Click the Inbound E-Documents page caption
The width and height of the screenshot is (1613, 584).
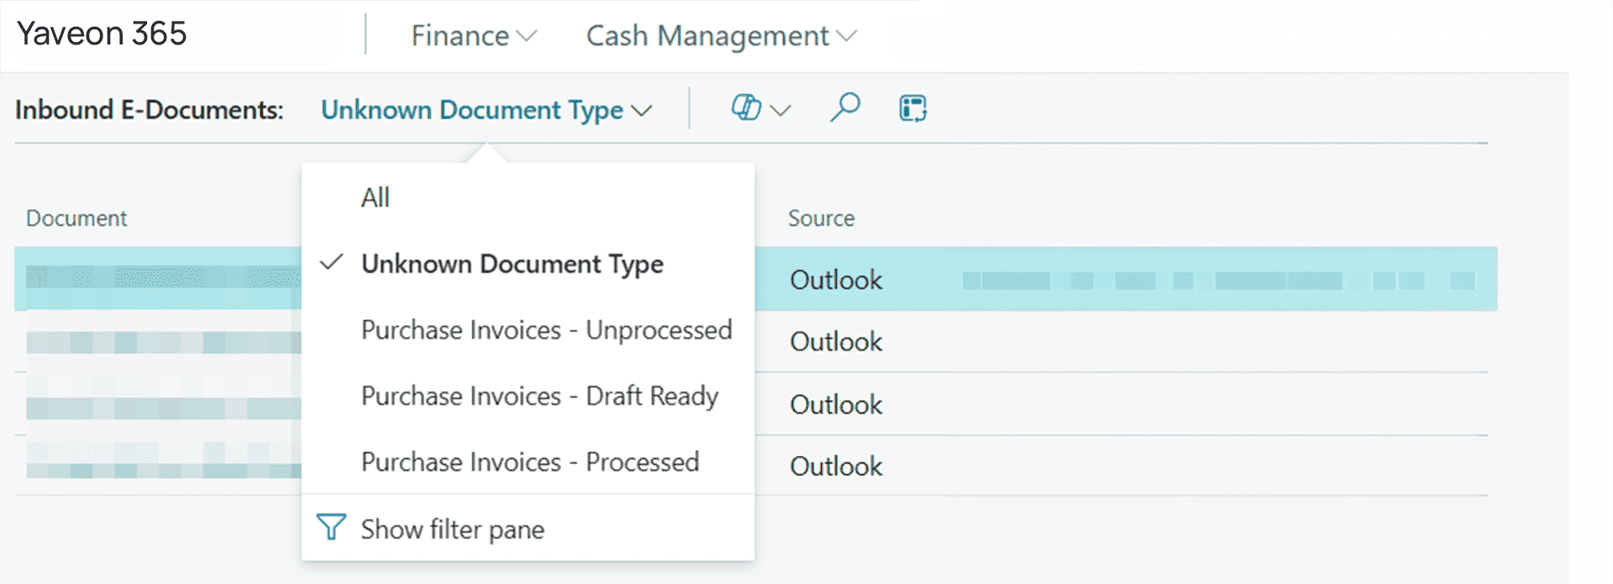click(x=150, y=110)
